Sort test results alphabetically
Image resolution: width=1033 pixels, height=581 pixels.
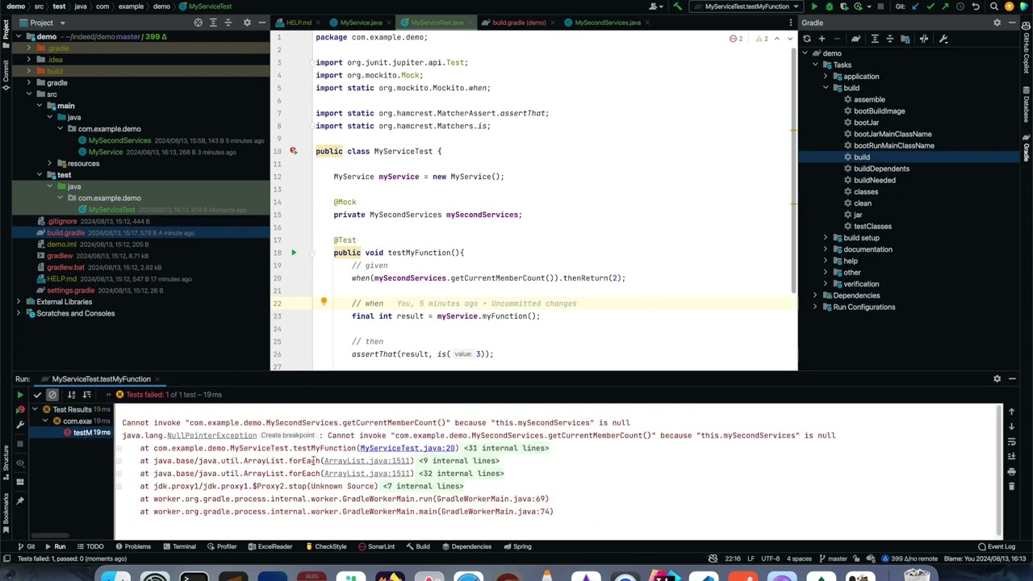tap(71, 395)
